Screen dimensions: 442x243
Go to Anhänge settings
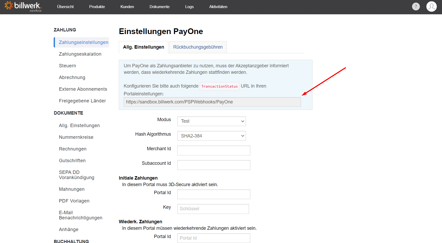point(69,229)
